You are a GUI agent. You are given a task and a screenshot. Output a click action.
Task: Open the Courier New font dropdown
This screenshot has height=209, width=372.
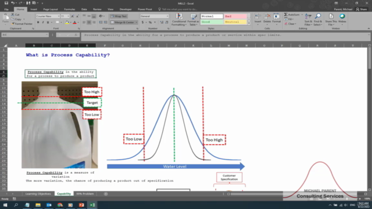[59, 16]
